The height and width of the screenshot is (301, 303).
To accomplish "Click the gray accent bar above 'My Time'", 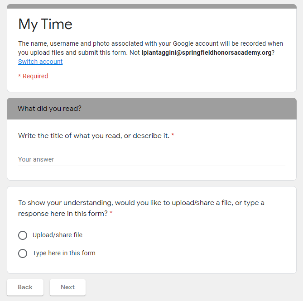I will (x=151, y=6).
